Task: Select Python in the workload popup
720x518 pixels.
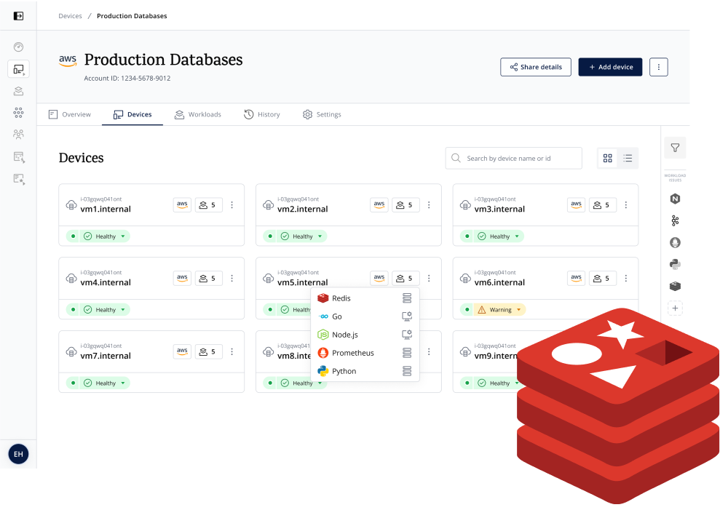Action: click(x=365, y=371)
